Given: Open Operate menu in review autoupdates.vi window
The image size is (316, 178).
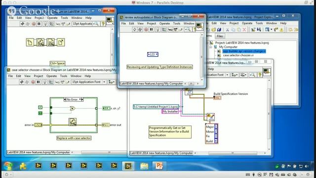Looking at the screenshot, I should (164, 23).
